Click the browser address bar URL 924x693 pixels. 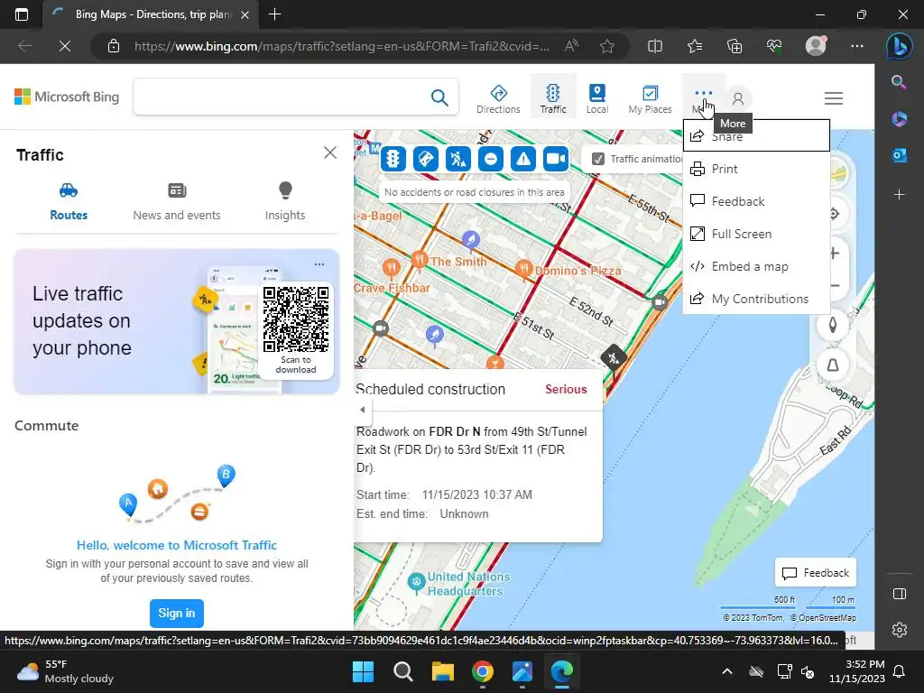342,46
